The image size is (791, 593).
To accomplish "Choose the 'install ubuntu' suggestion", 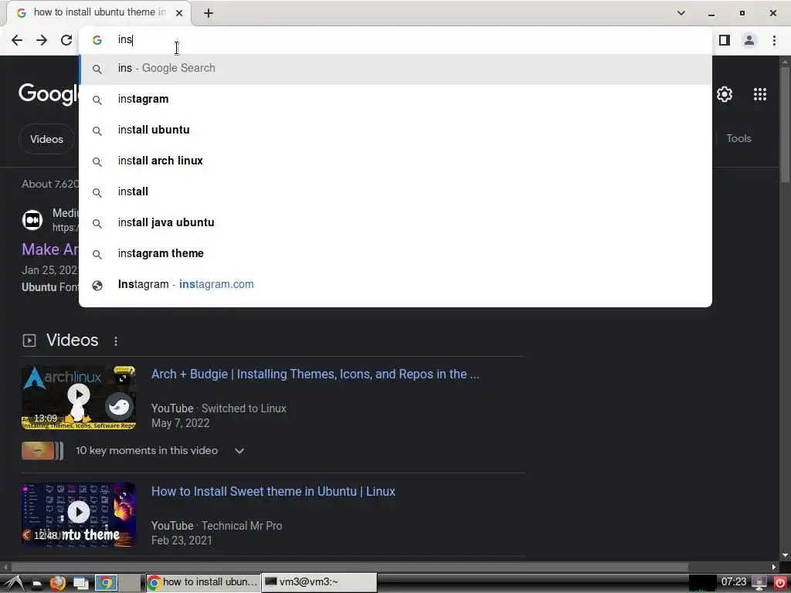I will point(395,130).
